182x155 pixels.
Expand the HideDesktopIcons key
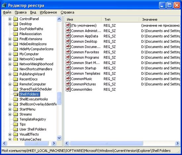(x=10, y=44)
